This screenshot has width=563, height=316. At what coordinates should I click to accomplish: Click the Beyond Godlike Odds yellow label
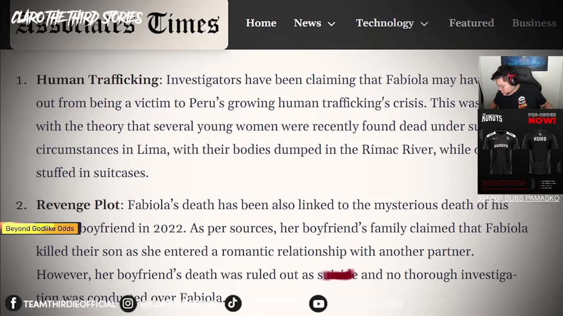[x=40, y=229]
